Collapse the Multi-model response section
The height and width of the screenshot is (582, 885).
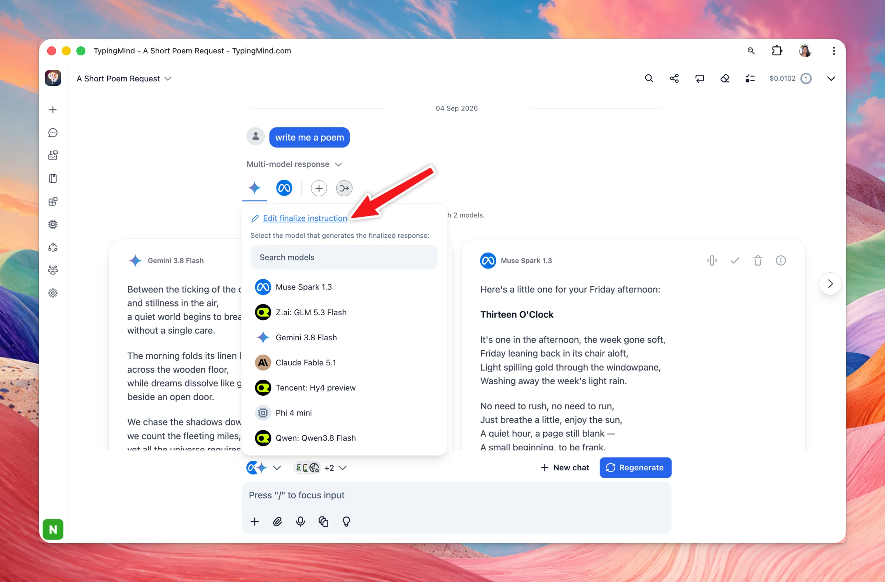tap(295, 164)
